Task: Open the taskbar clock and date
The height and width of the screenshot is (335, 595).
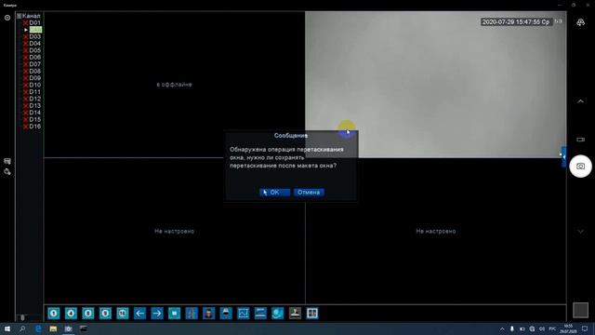Action: click(568, 328)
